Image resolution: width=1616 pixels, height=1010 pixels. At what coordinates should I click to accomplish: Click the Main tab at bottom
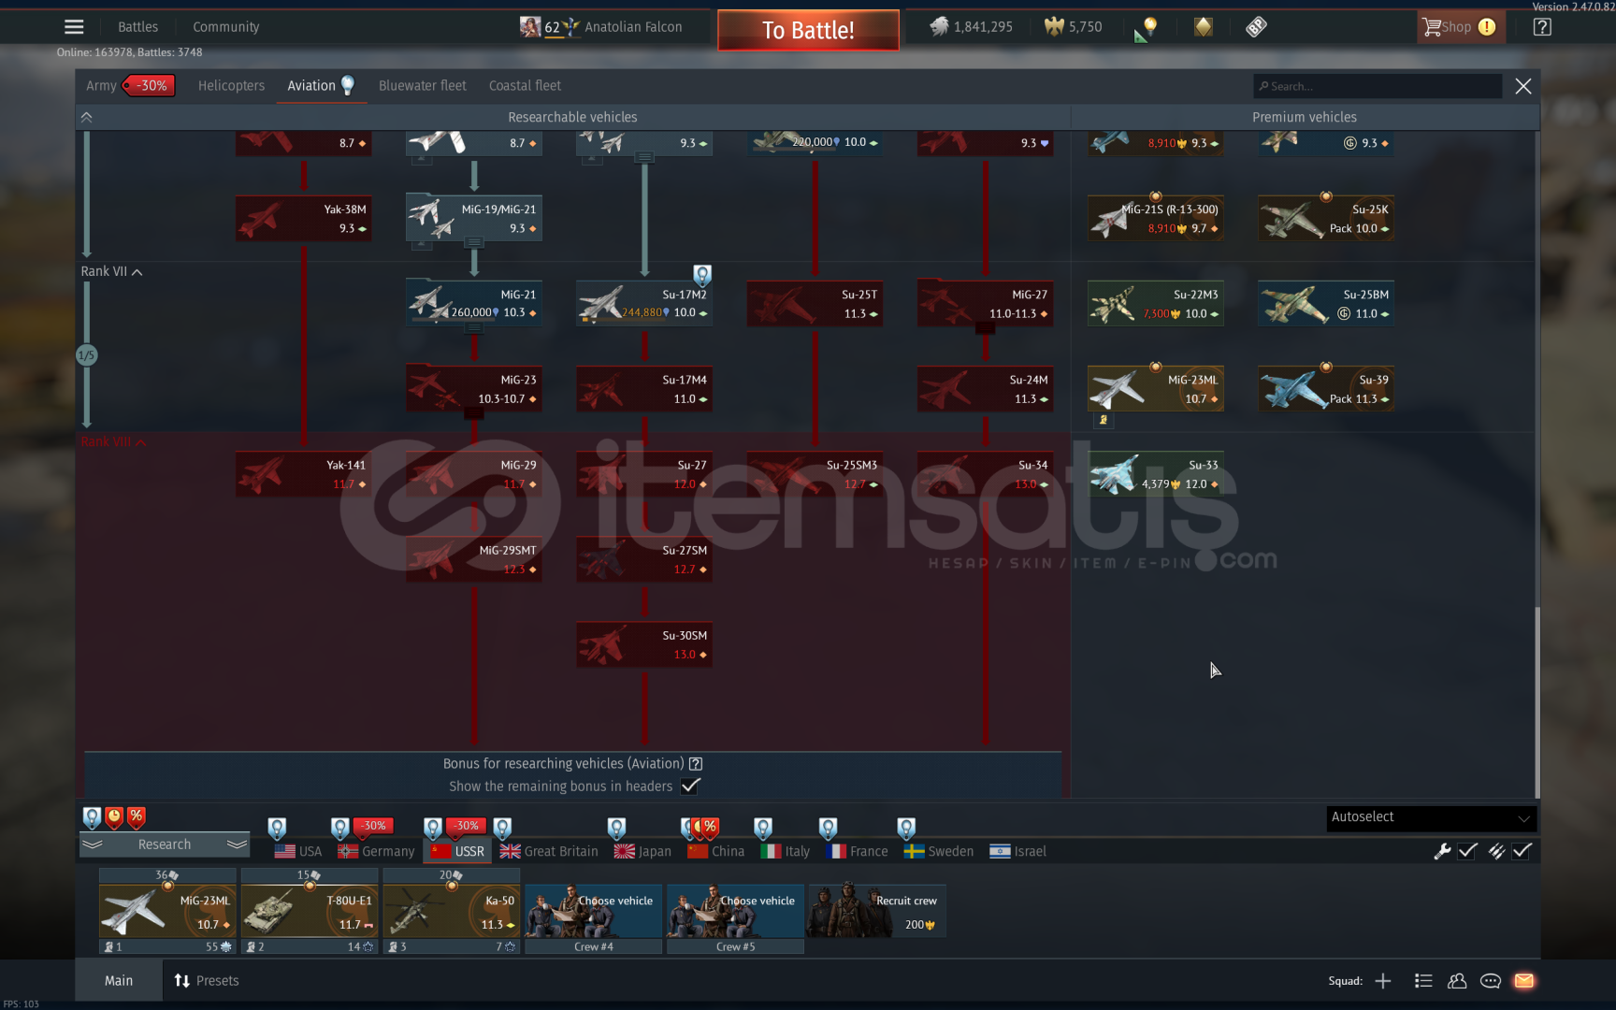click(x=119, y=981)
